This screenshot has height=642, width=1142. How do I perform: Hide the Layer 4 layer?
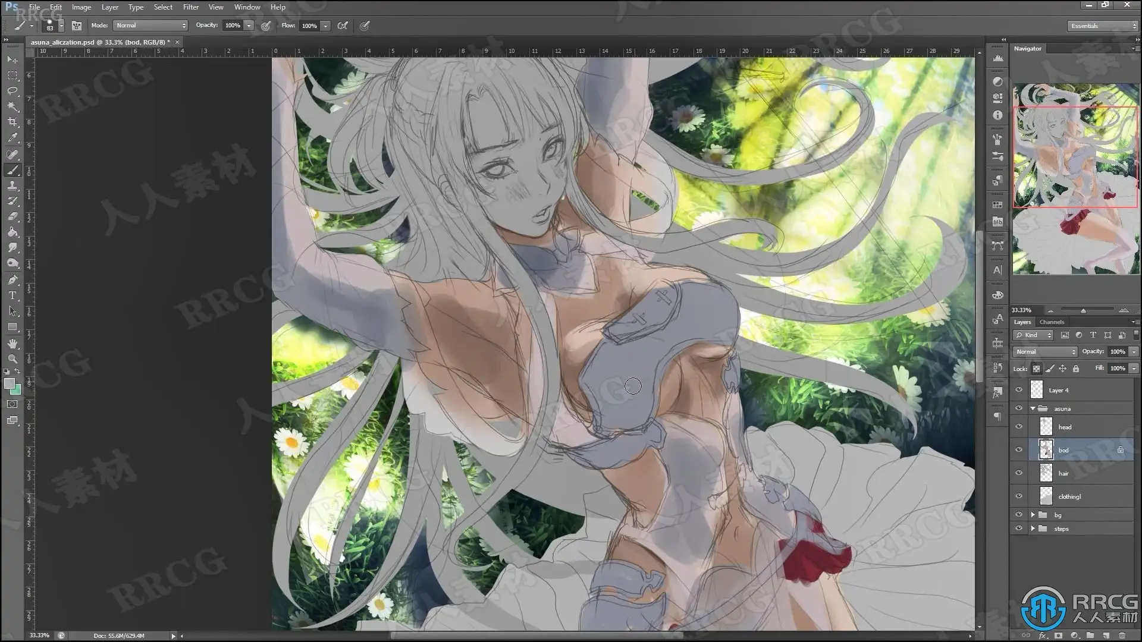coord(1019,390)
